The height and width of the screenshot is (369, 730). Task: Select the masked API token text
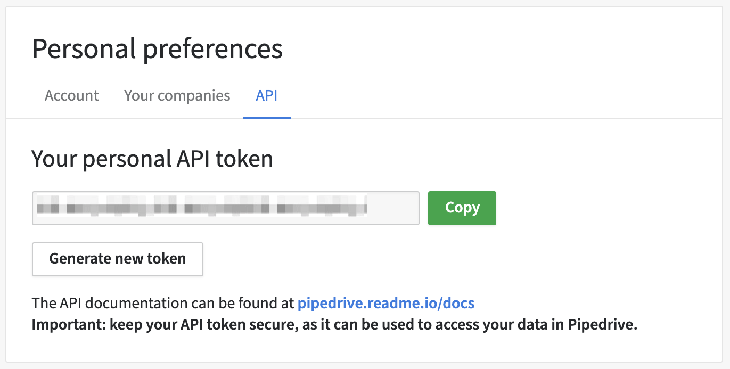tap(202, 208)
